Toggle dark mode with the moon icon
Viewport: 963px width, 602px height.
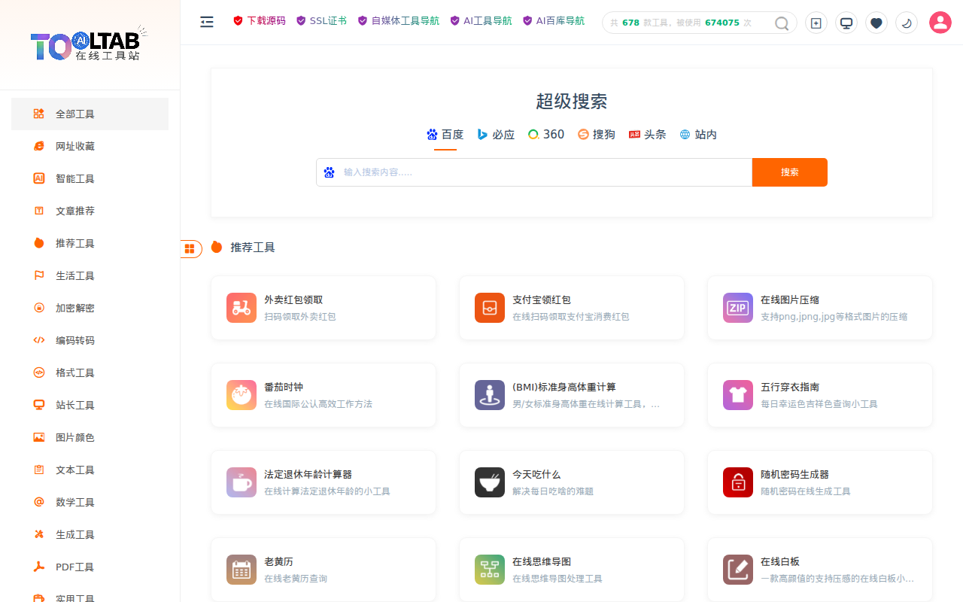tap(906, 23)
